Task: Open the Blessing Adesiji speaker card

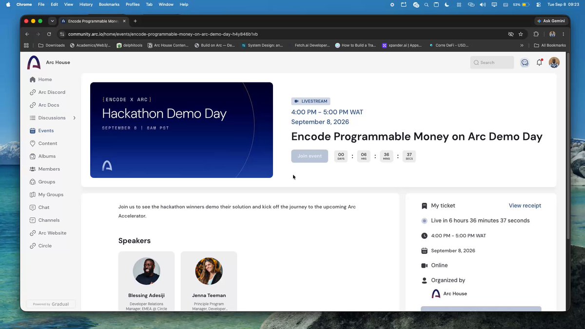Action: [x=146, y=282]
